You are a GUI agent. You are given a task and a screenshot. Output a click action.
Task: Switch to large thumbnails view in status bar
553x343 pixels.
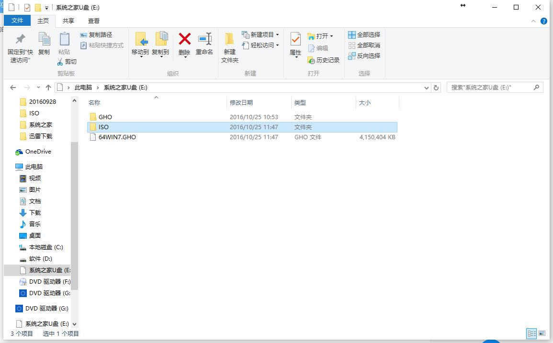[x=542, y=333]
